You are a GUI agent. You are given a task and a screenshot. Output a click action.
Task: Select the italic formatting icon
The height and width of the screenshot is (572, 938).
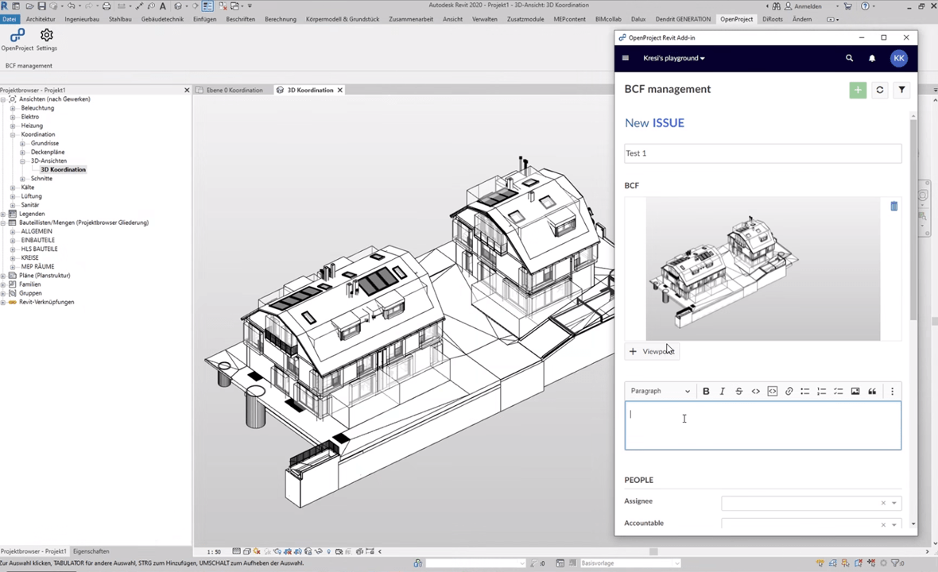coord(722,391)
